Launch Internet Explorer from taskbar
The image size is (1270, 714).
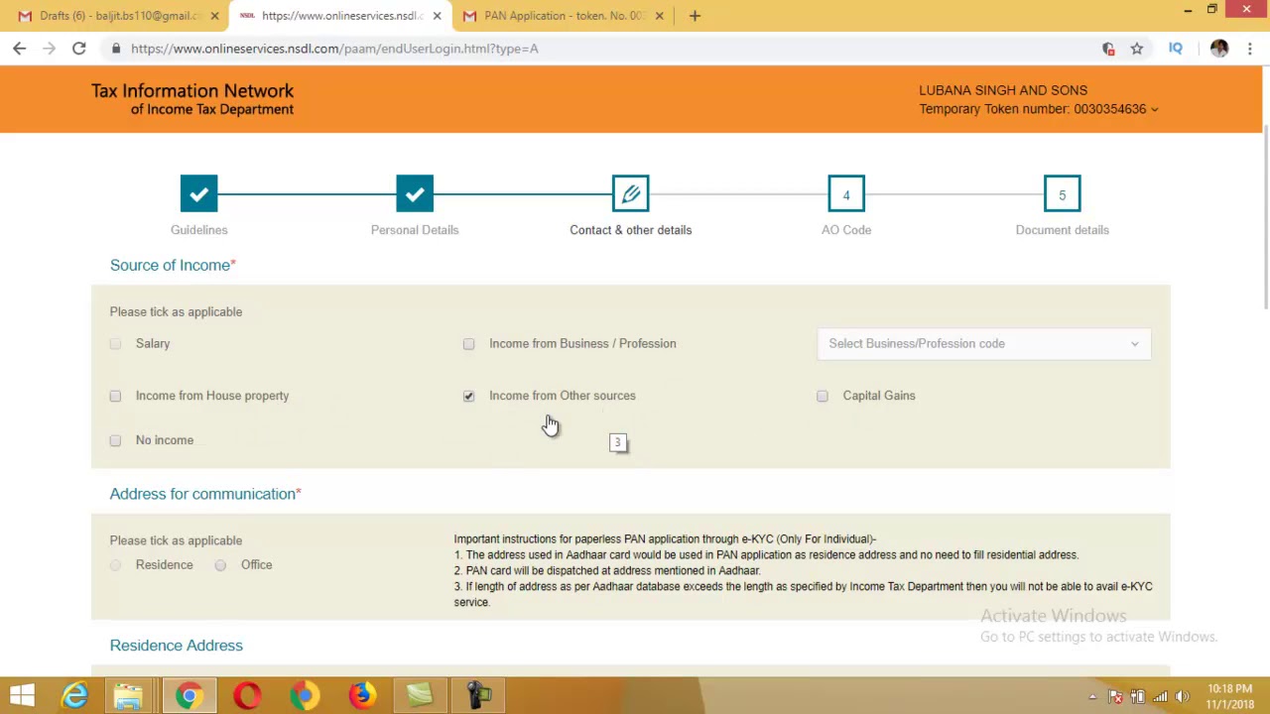[75, 695]
